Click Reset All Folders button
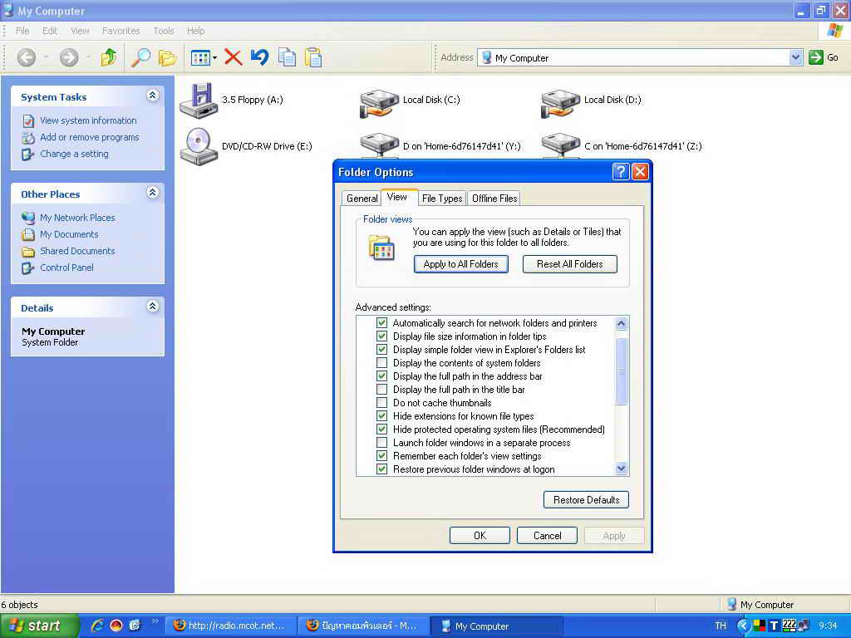Image resolution: width=851 pixels, height=638 pixels. [x=570, y=264]
